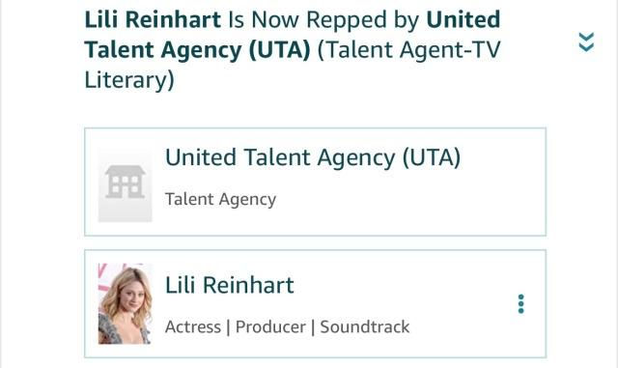Viewport: 618px width, 368px height.
Task: Click the Talent Agency subtitle text
Action: 220,199
